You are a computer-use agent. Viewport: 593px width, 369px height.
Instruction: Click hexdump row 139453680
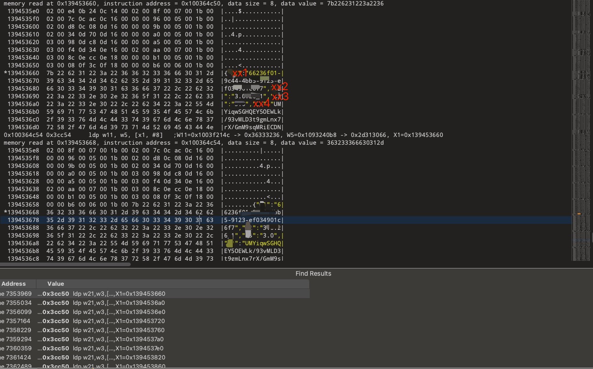[x=145, y=89]
